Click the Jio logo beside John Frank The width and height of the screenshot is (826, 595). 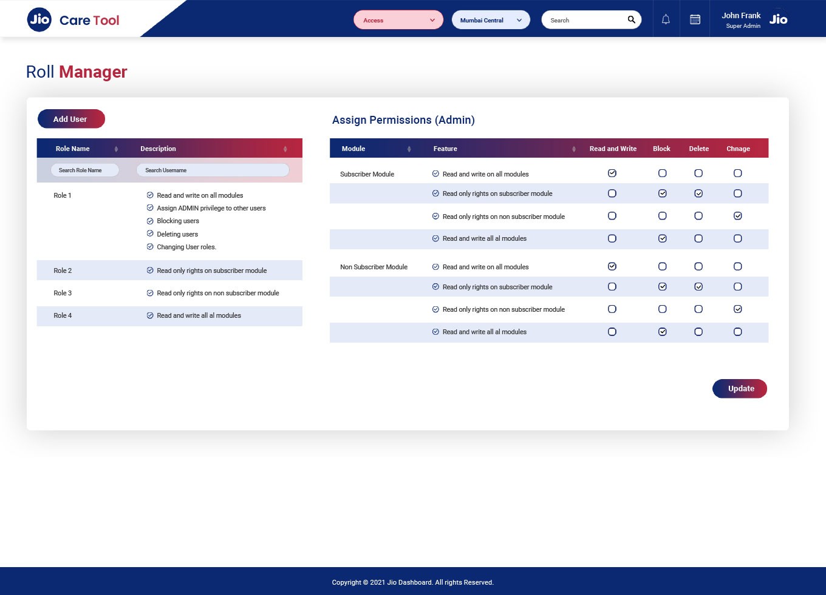tap(778, 19)
